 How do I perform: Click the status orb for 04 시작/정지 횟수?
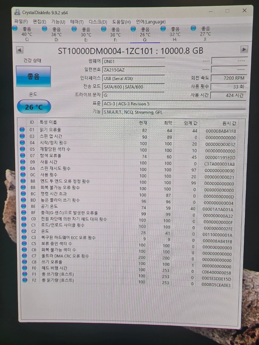click(22, 142)
